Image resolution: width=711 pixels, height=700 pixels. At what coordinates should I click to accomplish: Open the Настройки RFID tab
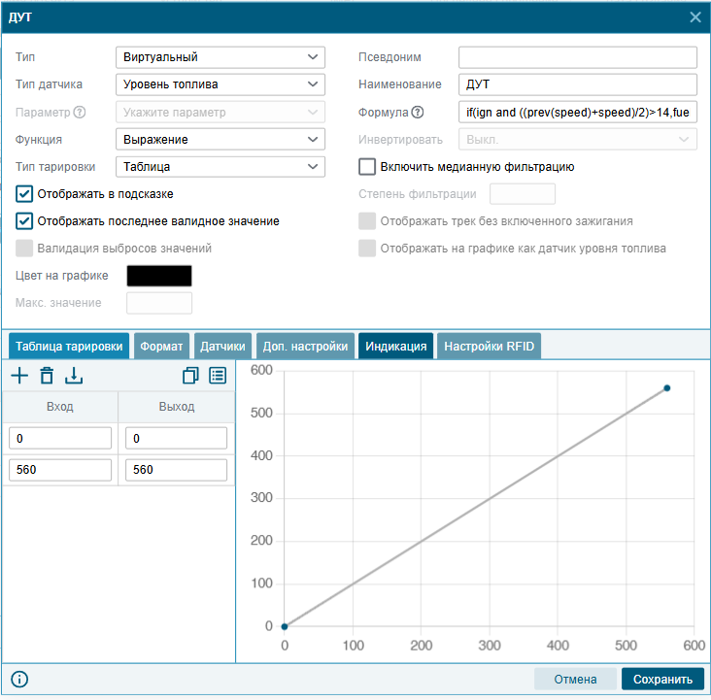(x=487, y=346)
